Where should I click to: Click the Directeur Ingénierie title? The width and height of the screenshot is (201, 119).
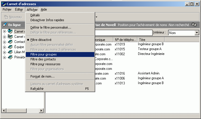click(x=151, y=54)
